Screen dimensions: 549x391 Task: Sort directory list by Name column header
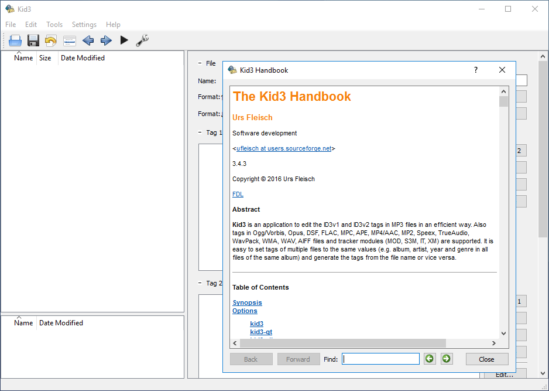(x=23, y=323)
